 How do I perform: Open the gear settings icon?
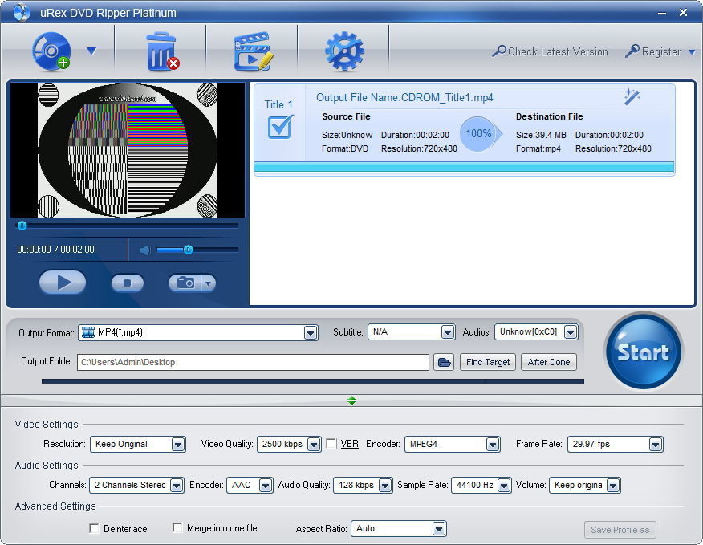[x=344, y=51]
